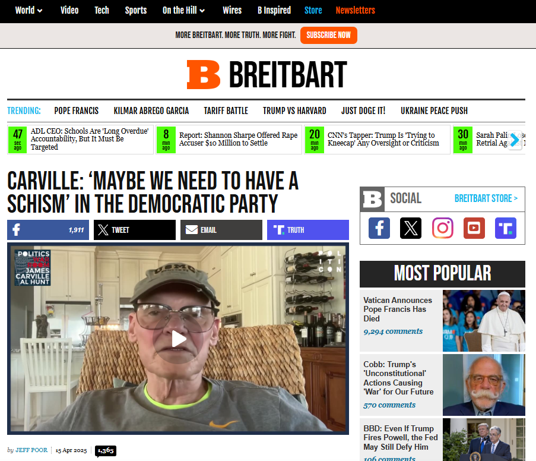The image size is (536, 461).
Task: Open the 1,365 comments bubble
Action: click(106, 451)
